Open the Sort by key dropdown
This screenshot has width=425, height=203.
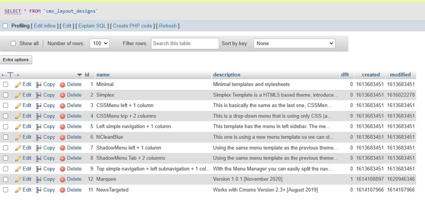tap(294, 43)
